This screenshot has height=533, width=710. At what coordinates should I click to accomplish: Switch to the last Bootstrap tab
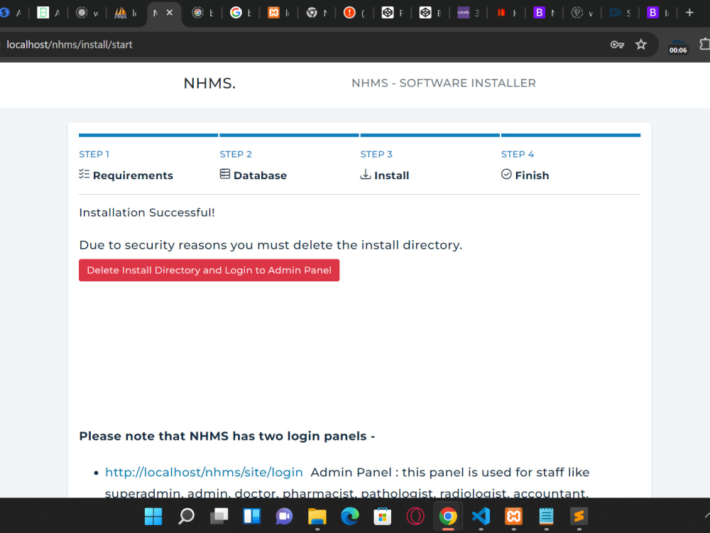point(652,13)
